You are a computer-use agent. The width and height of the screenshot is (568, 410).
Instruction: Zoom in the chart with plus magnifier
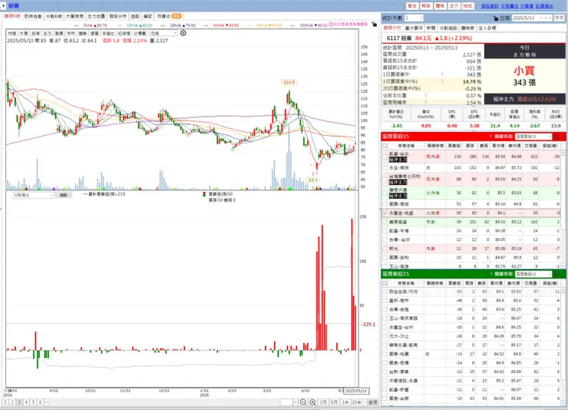pos(312,402)
